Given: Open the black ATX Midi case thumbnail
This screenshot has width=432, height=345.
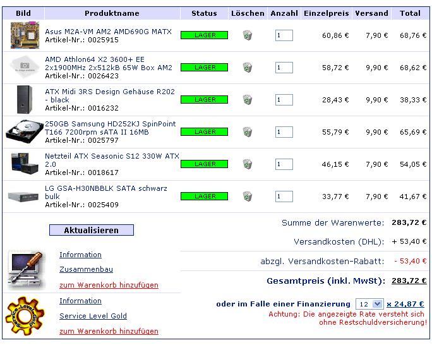Looking at the screenshot, I should tap(25, 99).
